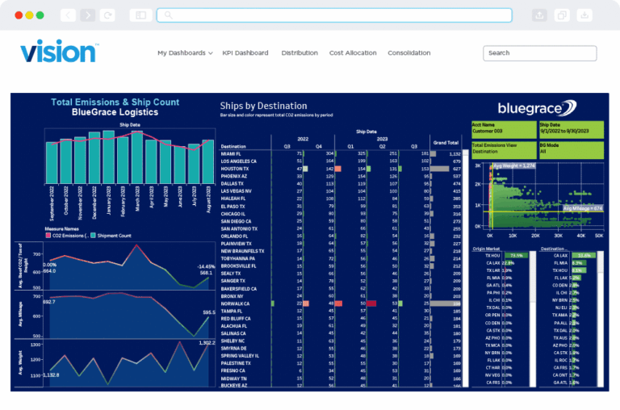Expand the My Dashboards dropdown
Image resolution: width=620 pixels, height=410 pixels.
point(185,53)
